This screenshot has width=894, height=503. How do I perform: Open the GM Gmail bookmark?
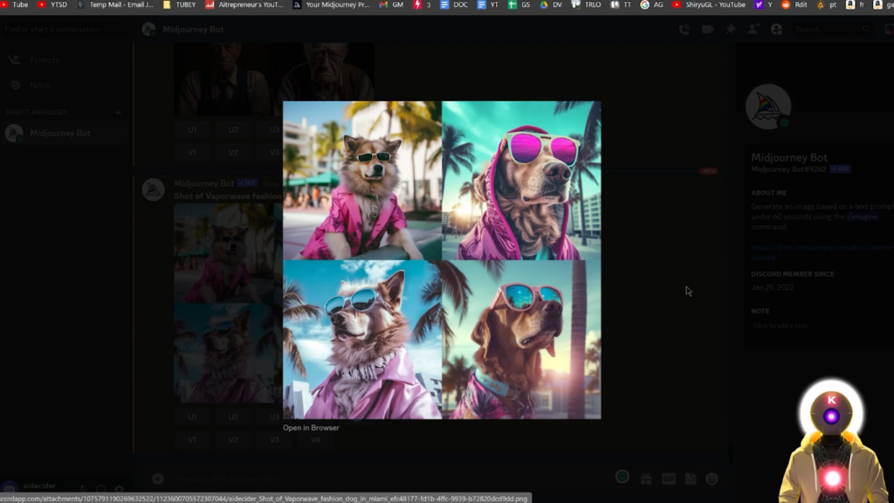click(x=392, y=4)
